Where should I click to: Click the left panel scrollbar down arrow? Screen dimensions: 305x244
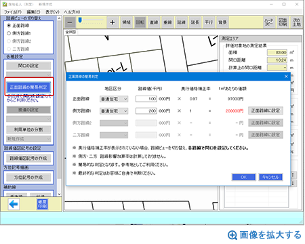pyautogui.click(x=59, y=194)
